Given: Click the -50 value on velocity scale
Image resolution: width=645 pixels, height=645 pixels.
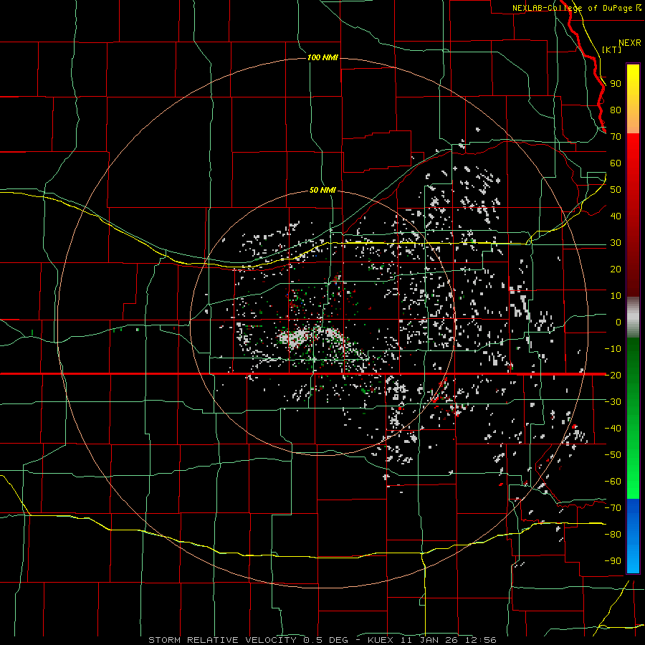Looking at the screenshot, I should (613, 455).
